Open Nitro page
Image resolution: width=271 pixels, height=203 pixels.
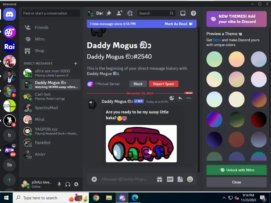click(x=51, y=39)
